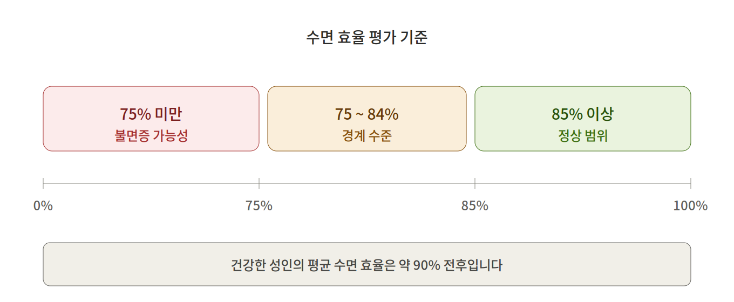Image resolution: width=734 pixels, height=302 pixels.
Task: Click the 100% scale label
Action: pyautogui.click(x=690, y=205)
